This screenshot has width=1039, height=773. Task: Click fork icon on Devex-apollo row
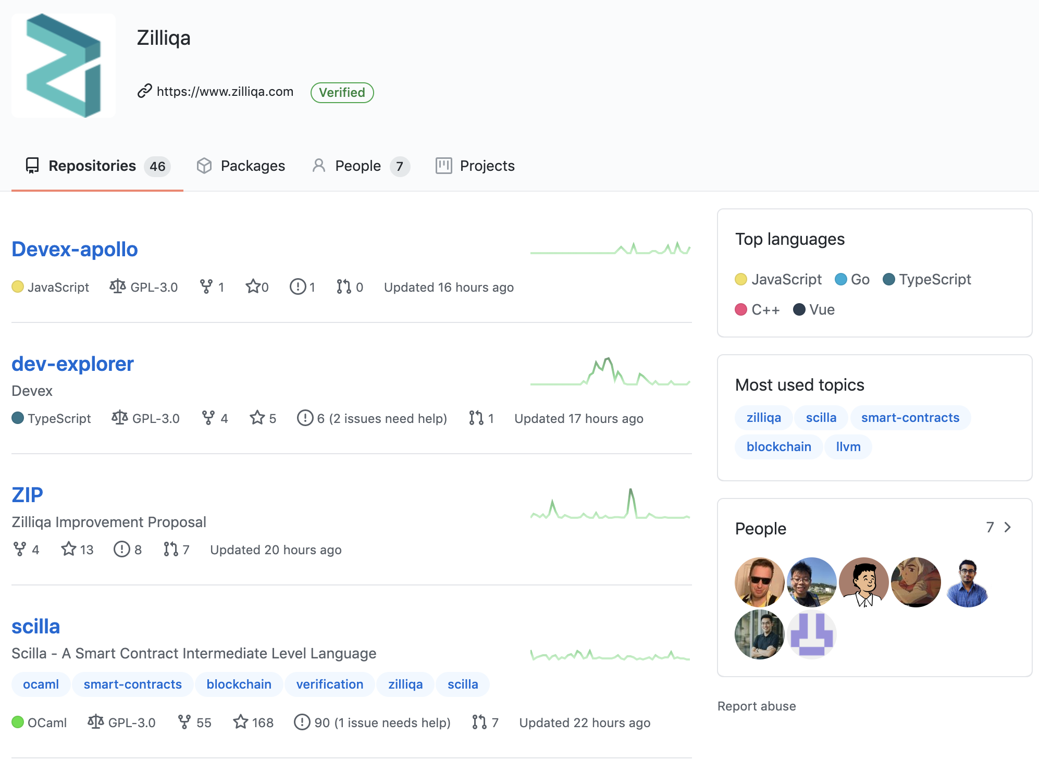coord(206,286)
